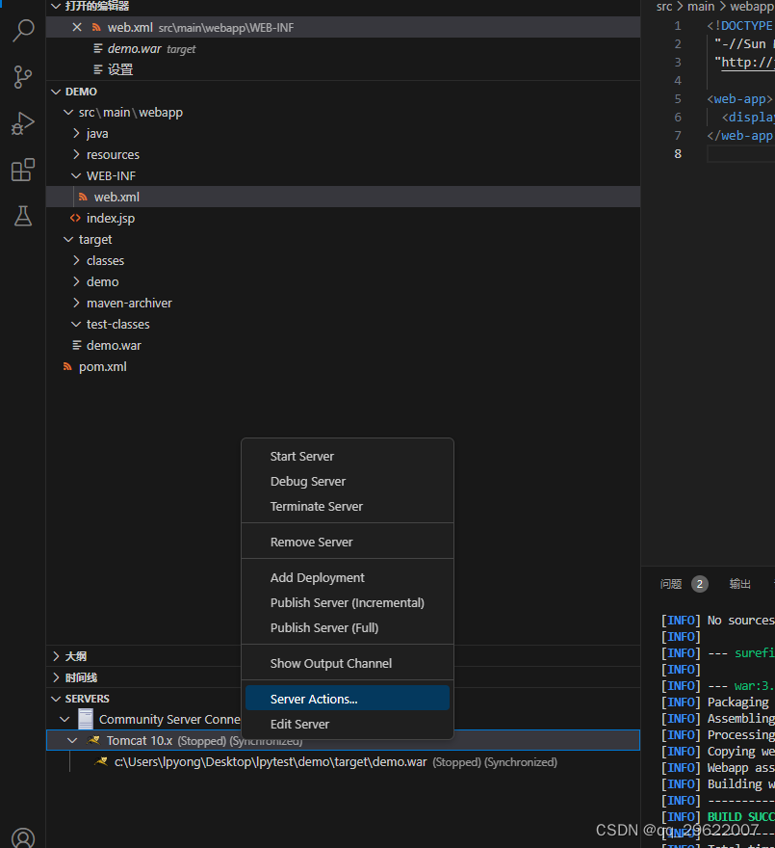Select 设置 in open editors list
This screenshot has width=775, height=848.
tap(343, 69)
